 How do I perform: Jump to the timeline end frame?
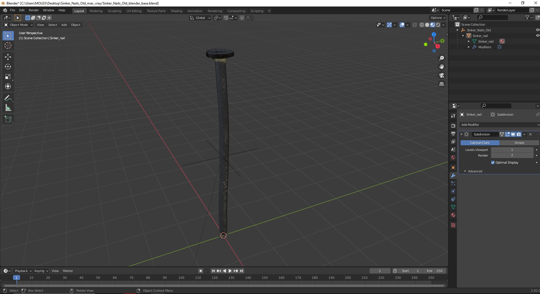(x=241, y=271)
